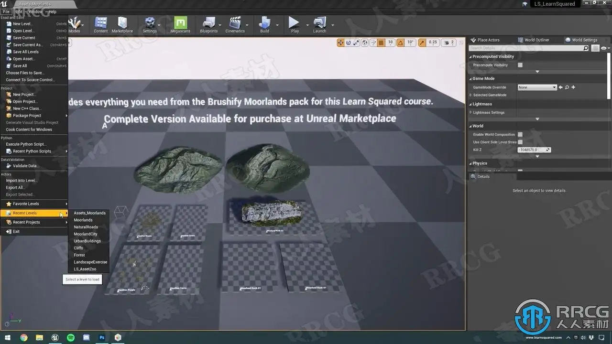612x344 pixels.
Task: Toggle rotation snapping triangle icon
Action: point(401,43)
